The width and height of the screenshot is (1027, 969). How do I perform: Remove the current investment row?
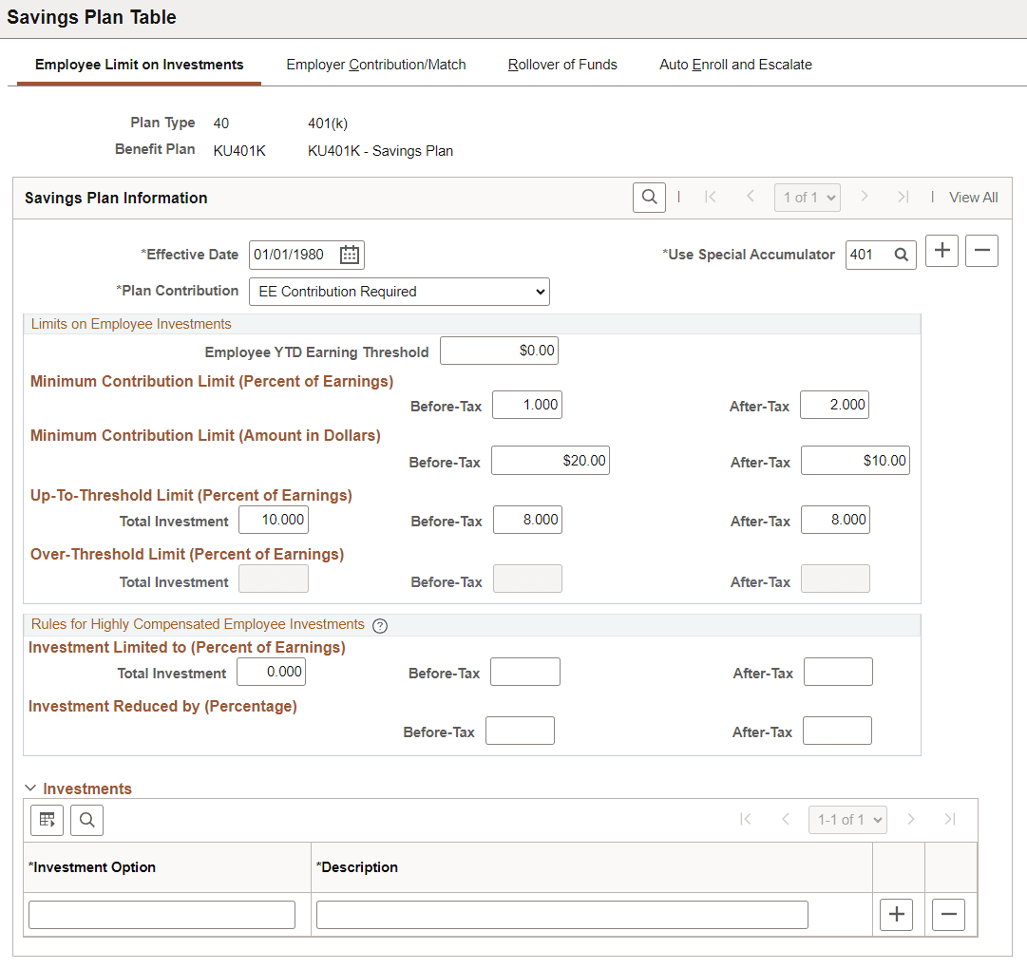pyautogui.click(x=948, y=914)
